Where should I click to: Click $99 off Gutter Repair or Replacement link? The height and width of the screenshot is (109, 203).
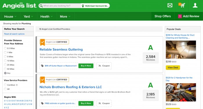pyautogui.click(x=61, y=66)
